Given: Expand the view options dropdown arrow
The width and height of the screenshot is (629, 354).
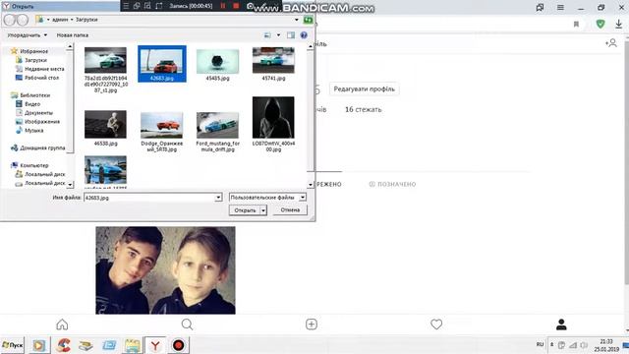Looking at the screenshot, I should (278, 35).
